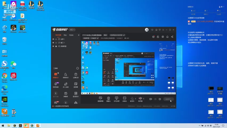
Task: Click the stream preview canvas
Action: pyautogui.click(x=129, y=68)
